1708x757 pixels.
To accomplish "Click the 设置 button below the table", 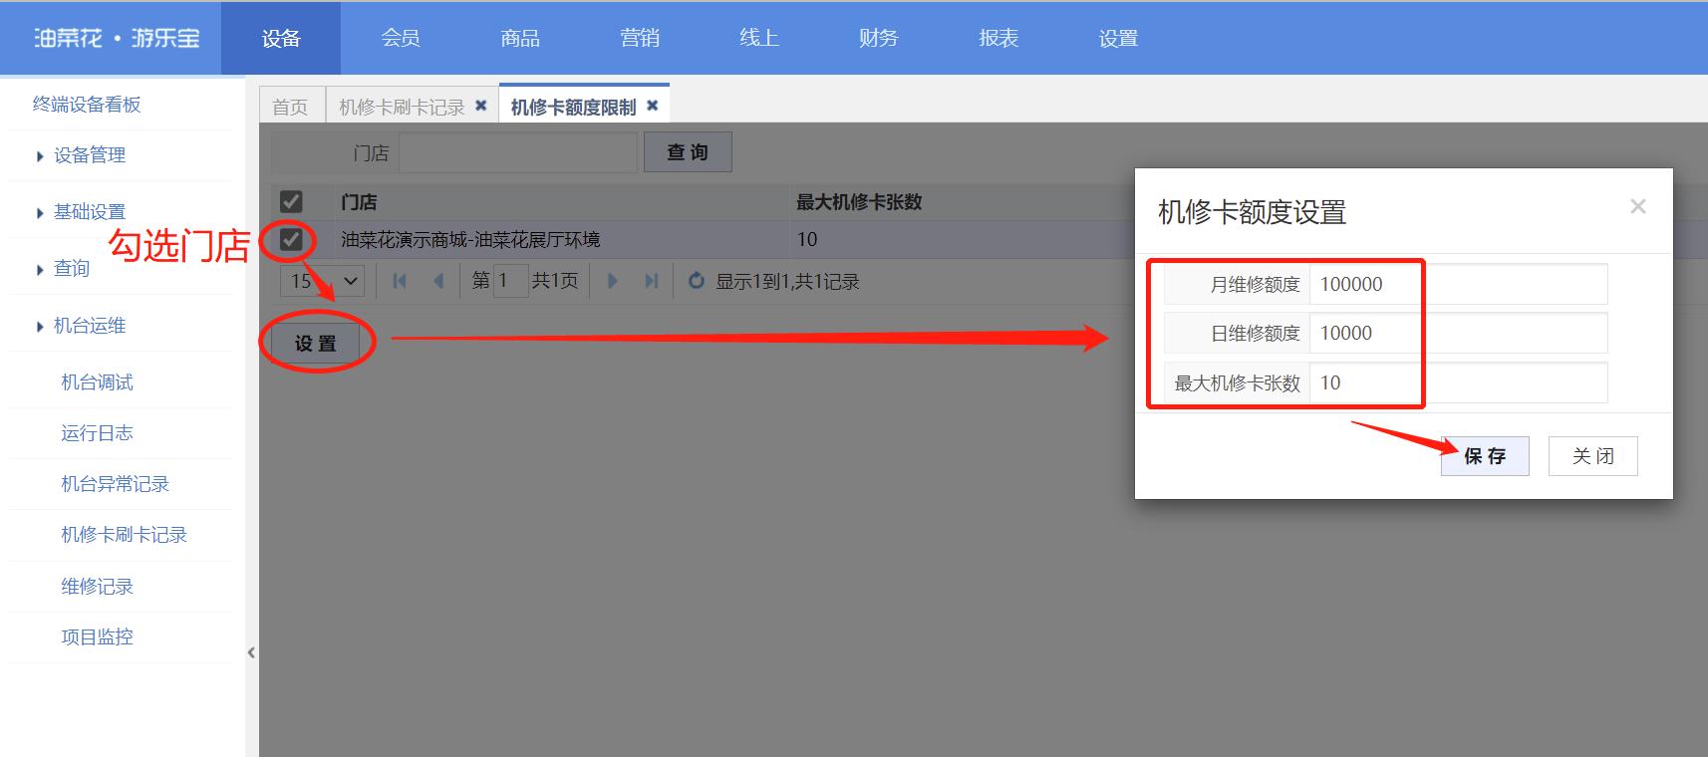I will coord(315,344).
